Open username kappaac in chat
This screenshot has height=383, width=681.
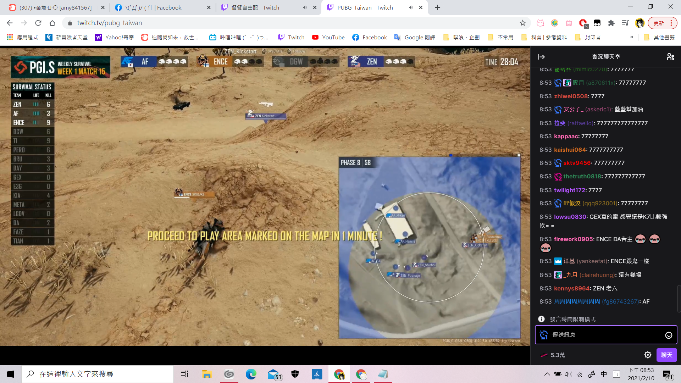click(x=566, y=136)
